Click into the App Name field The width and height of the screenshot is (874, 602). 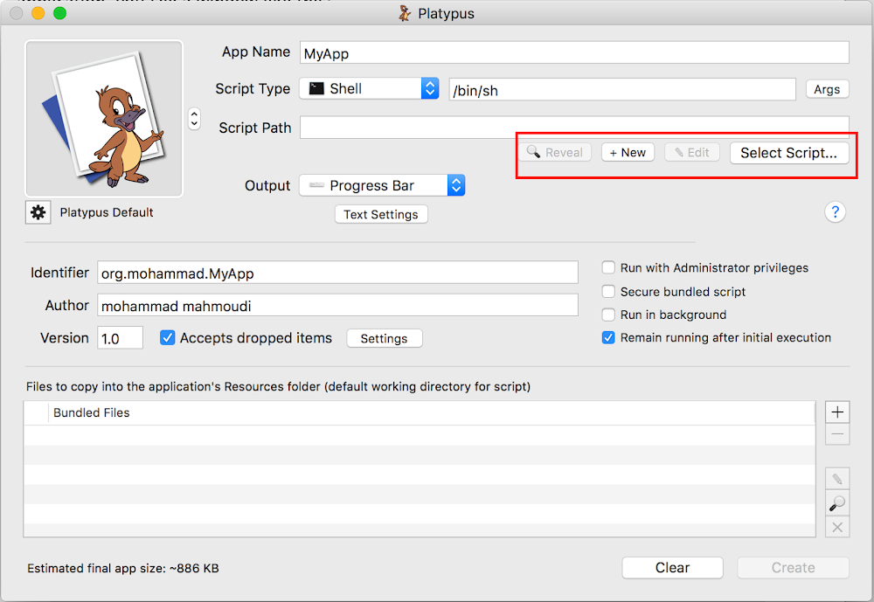(x=574, y=53)
